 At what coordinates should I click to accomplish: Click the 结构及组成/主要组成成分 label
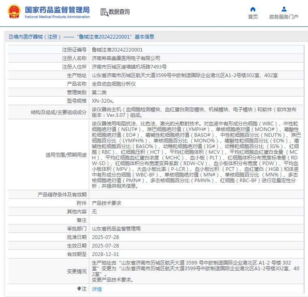59,112
